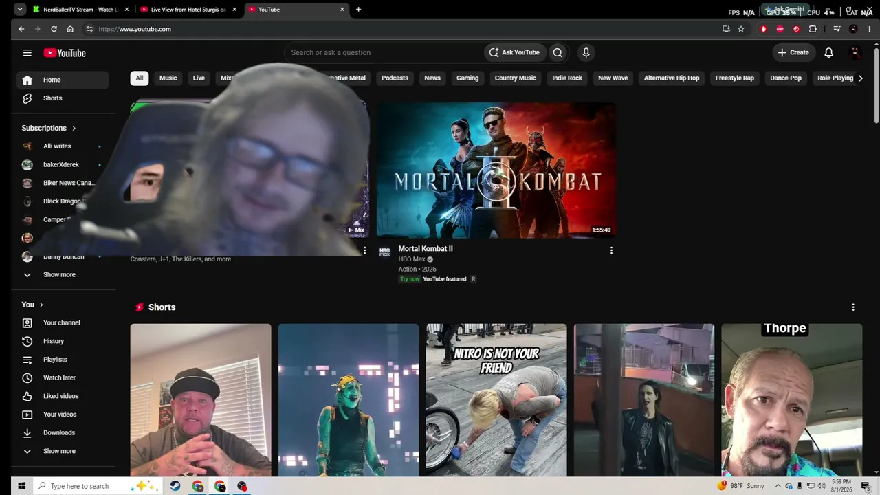
Task: Filter by Dance-Pop chip
Action: click(786, 78)
